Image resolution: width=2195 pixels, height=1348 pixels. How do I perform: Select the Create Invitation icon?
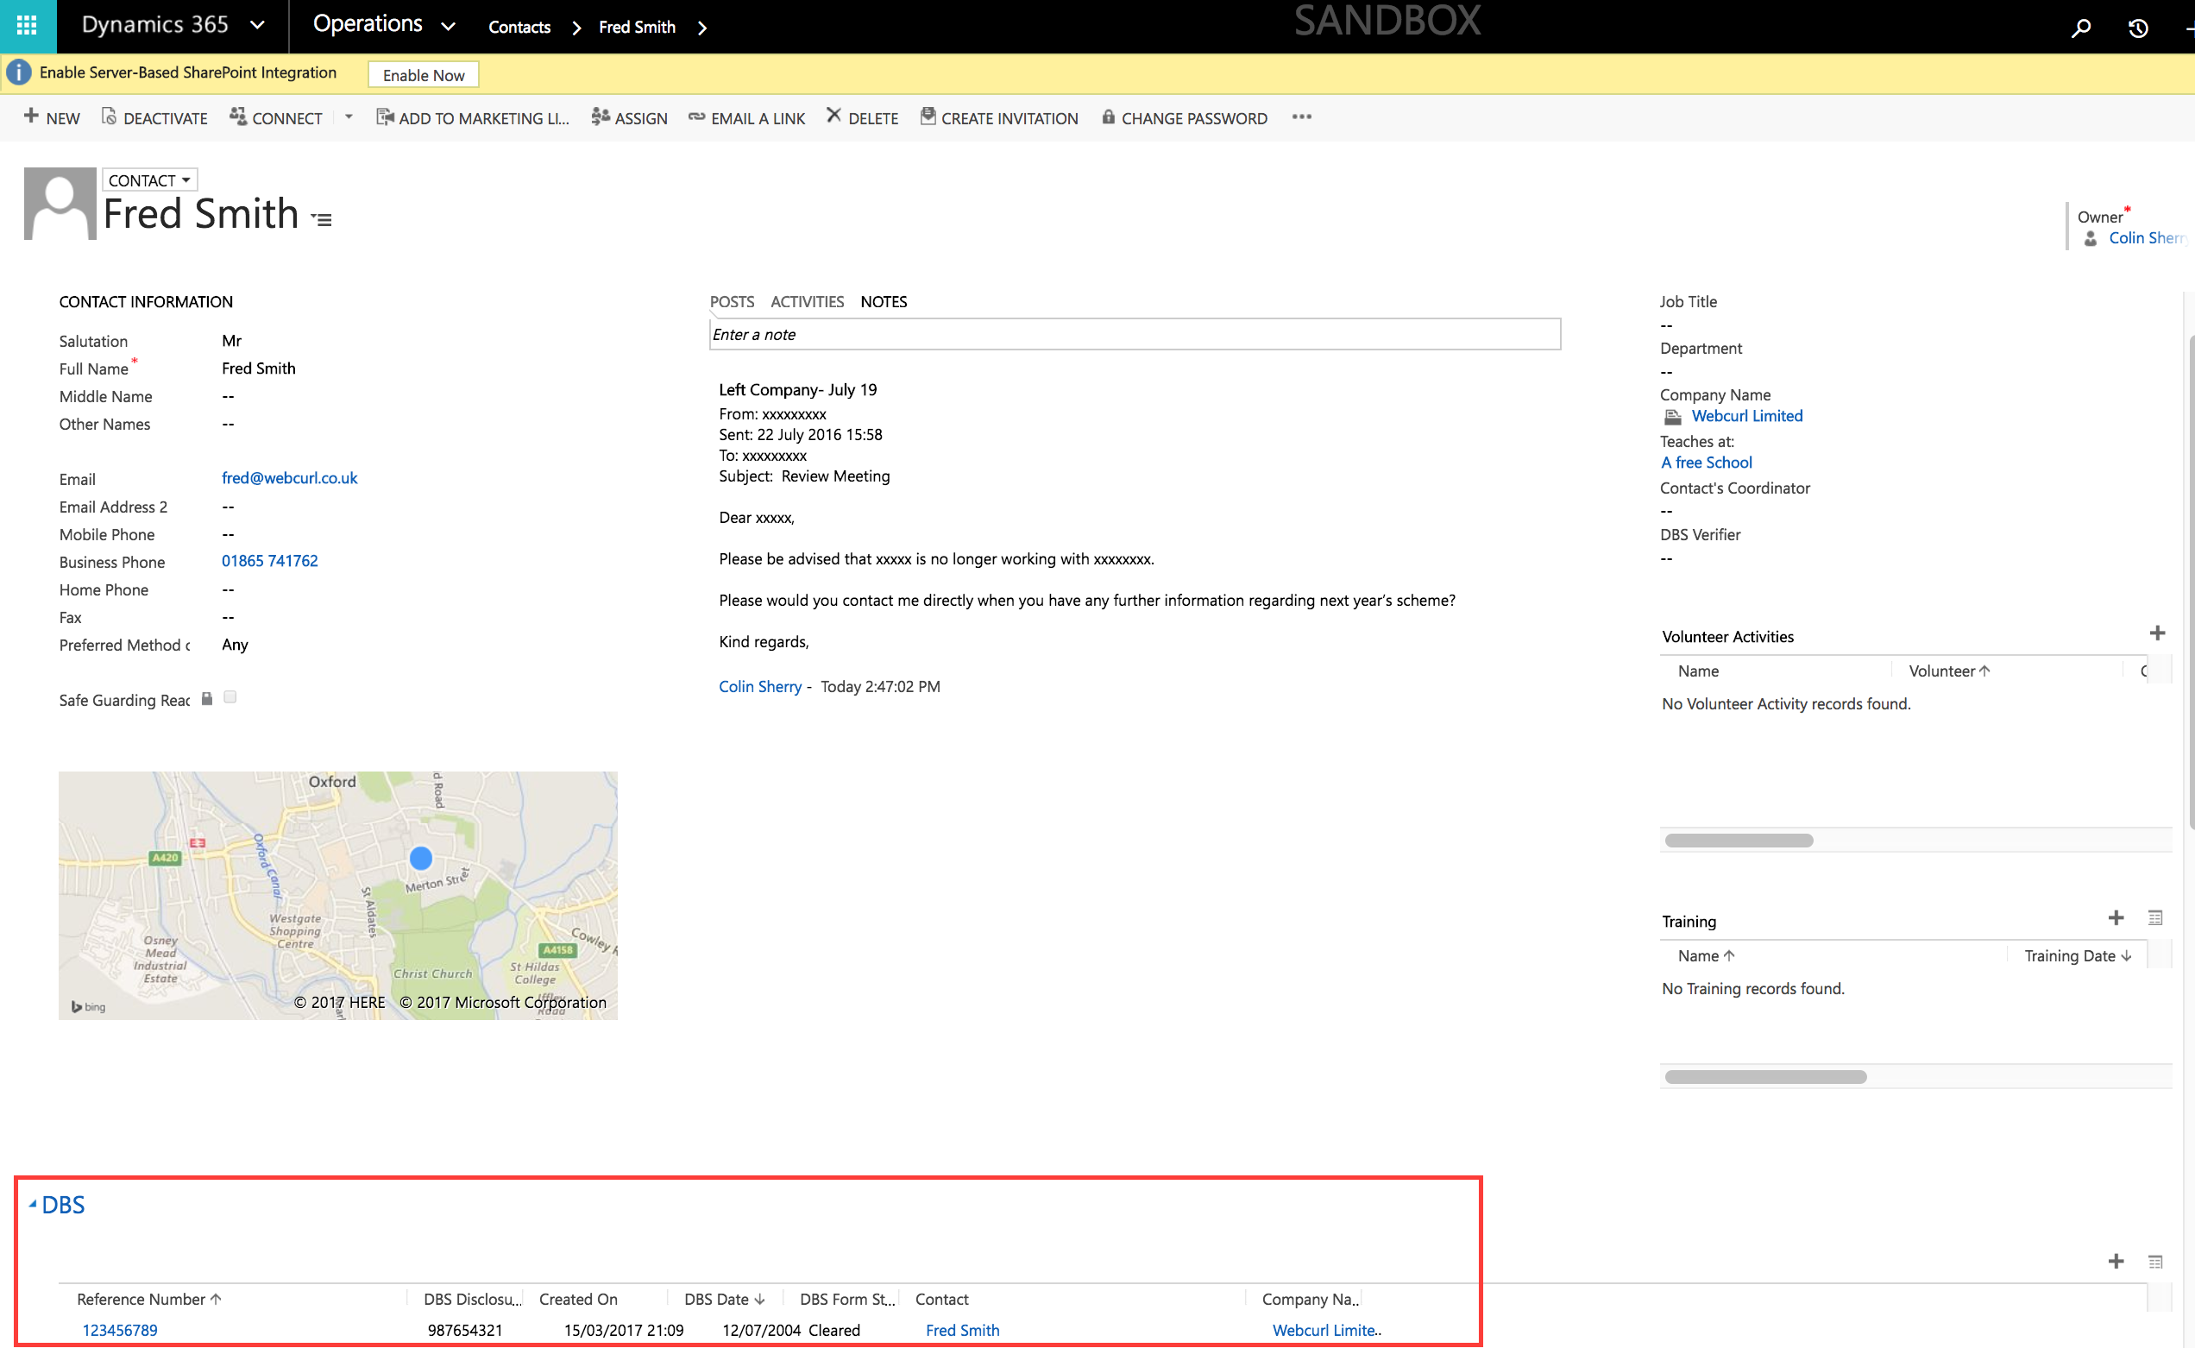[x=927, y=117]
